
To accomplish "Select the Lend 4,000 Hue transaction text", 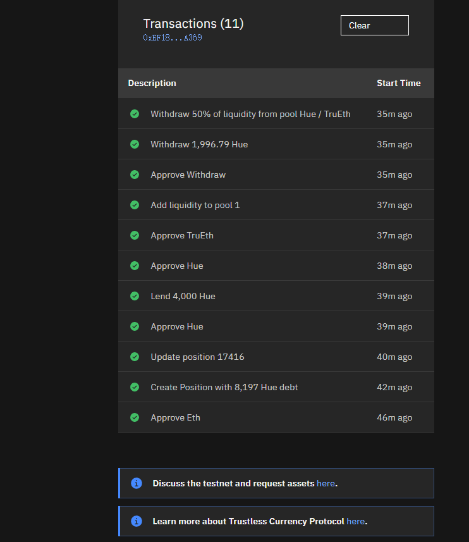I will click(183, 296).
